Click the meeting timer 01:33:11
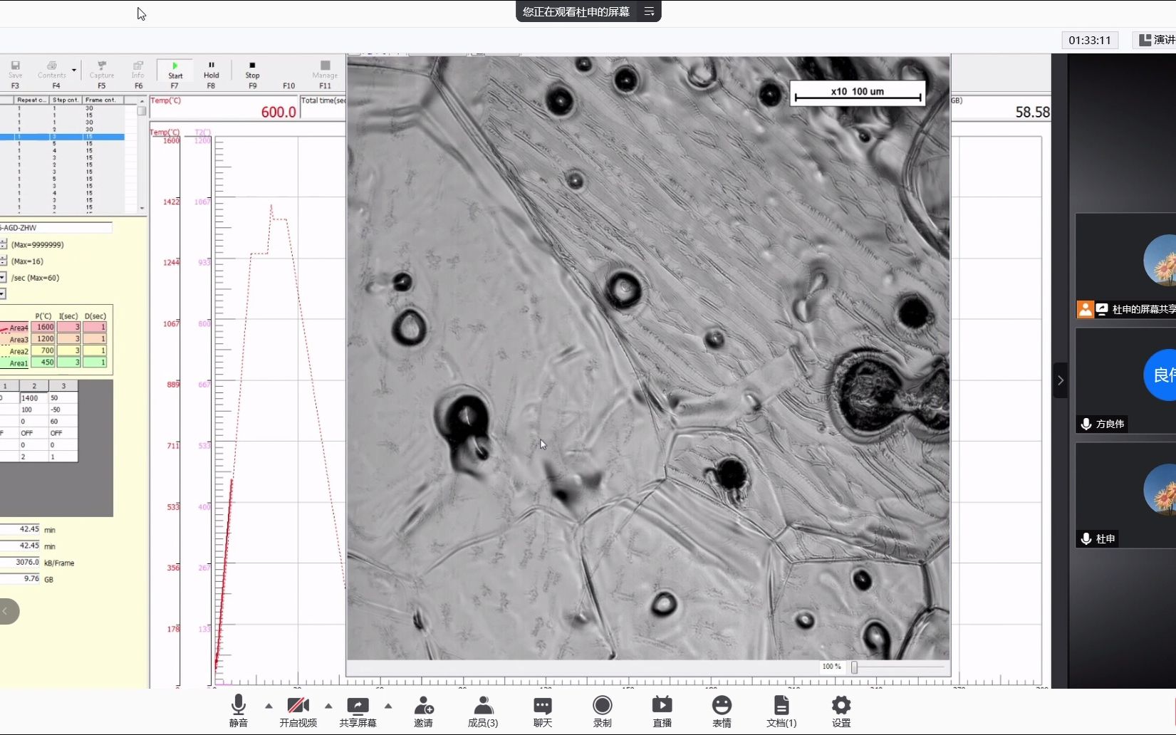This screenshot has width=1176, height=735. [x=1090, y=40]
